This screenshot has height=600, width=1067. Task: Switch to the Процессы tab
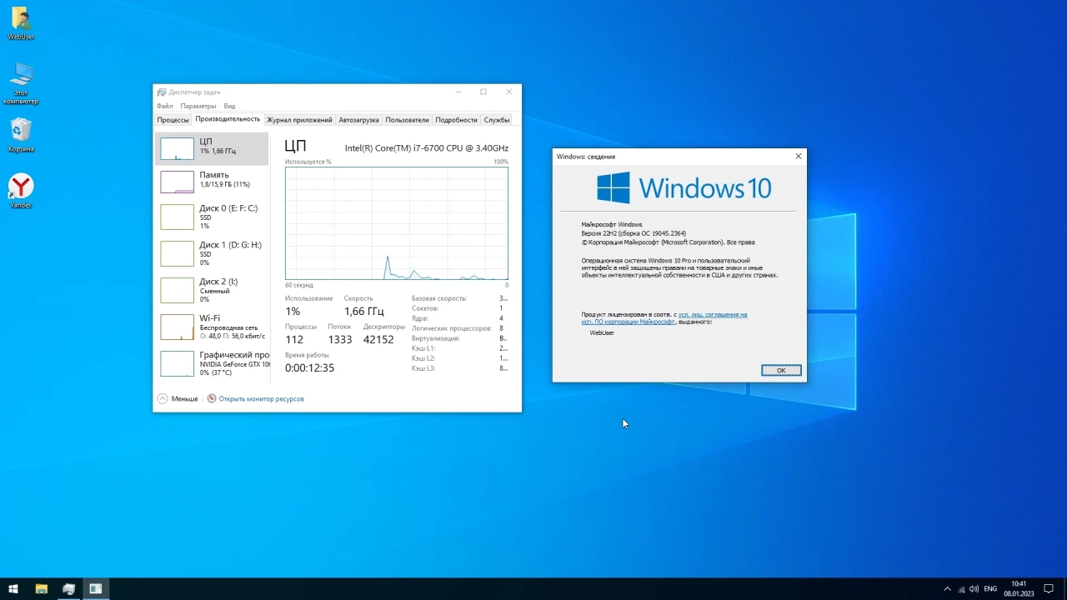tap(173, 120)
